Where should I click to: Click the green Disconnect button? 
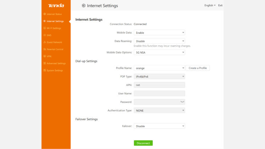143,143
